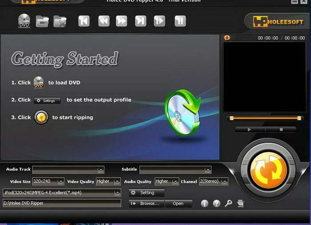Click the Open output folder button
This screenshot has width=311, height=225.
coord(179,204)
